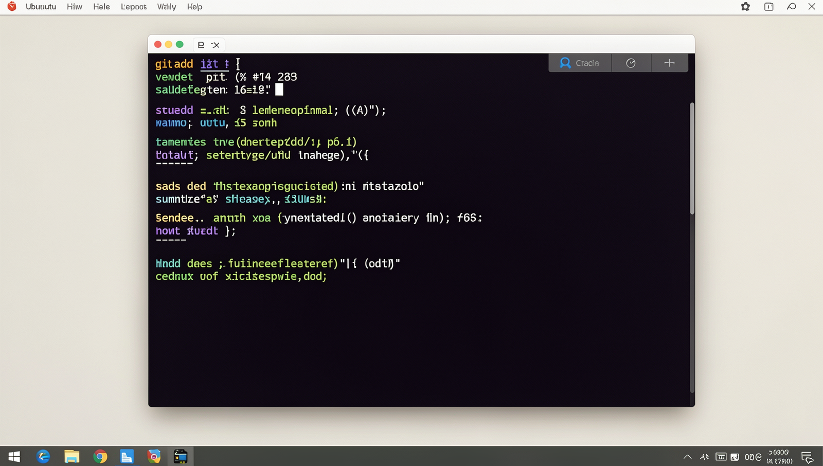Click the language indicator in system tray

[753, 457]
